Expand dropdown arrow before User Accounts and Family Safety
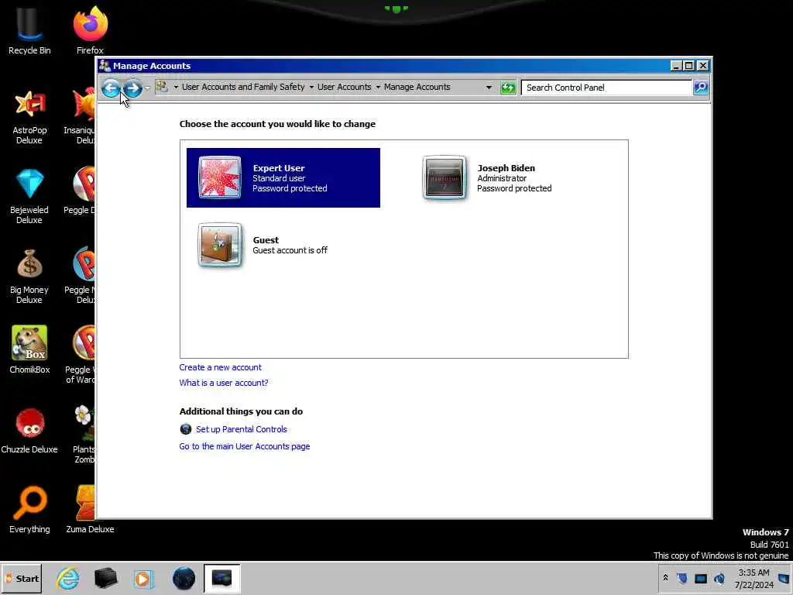The image size is (793, 595). [176, 88]
